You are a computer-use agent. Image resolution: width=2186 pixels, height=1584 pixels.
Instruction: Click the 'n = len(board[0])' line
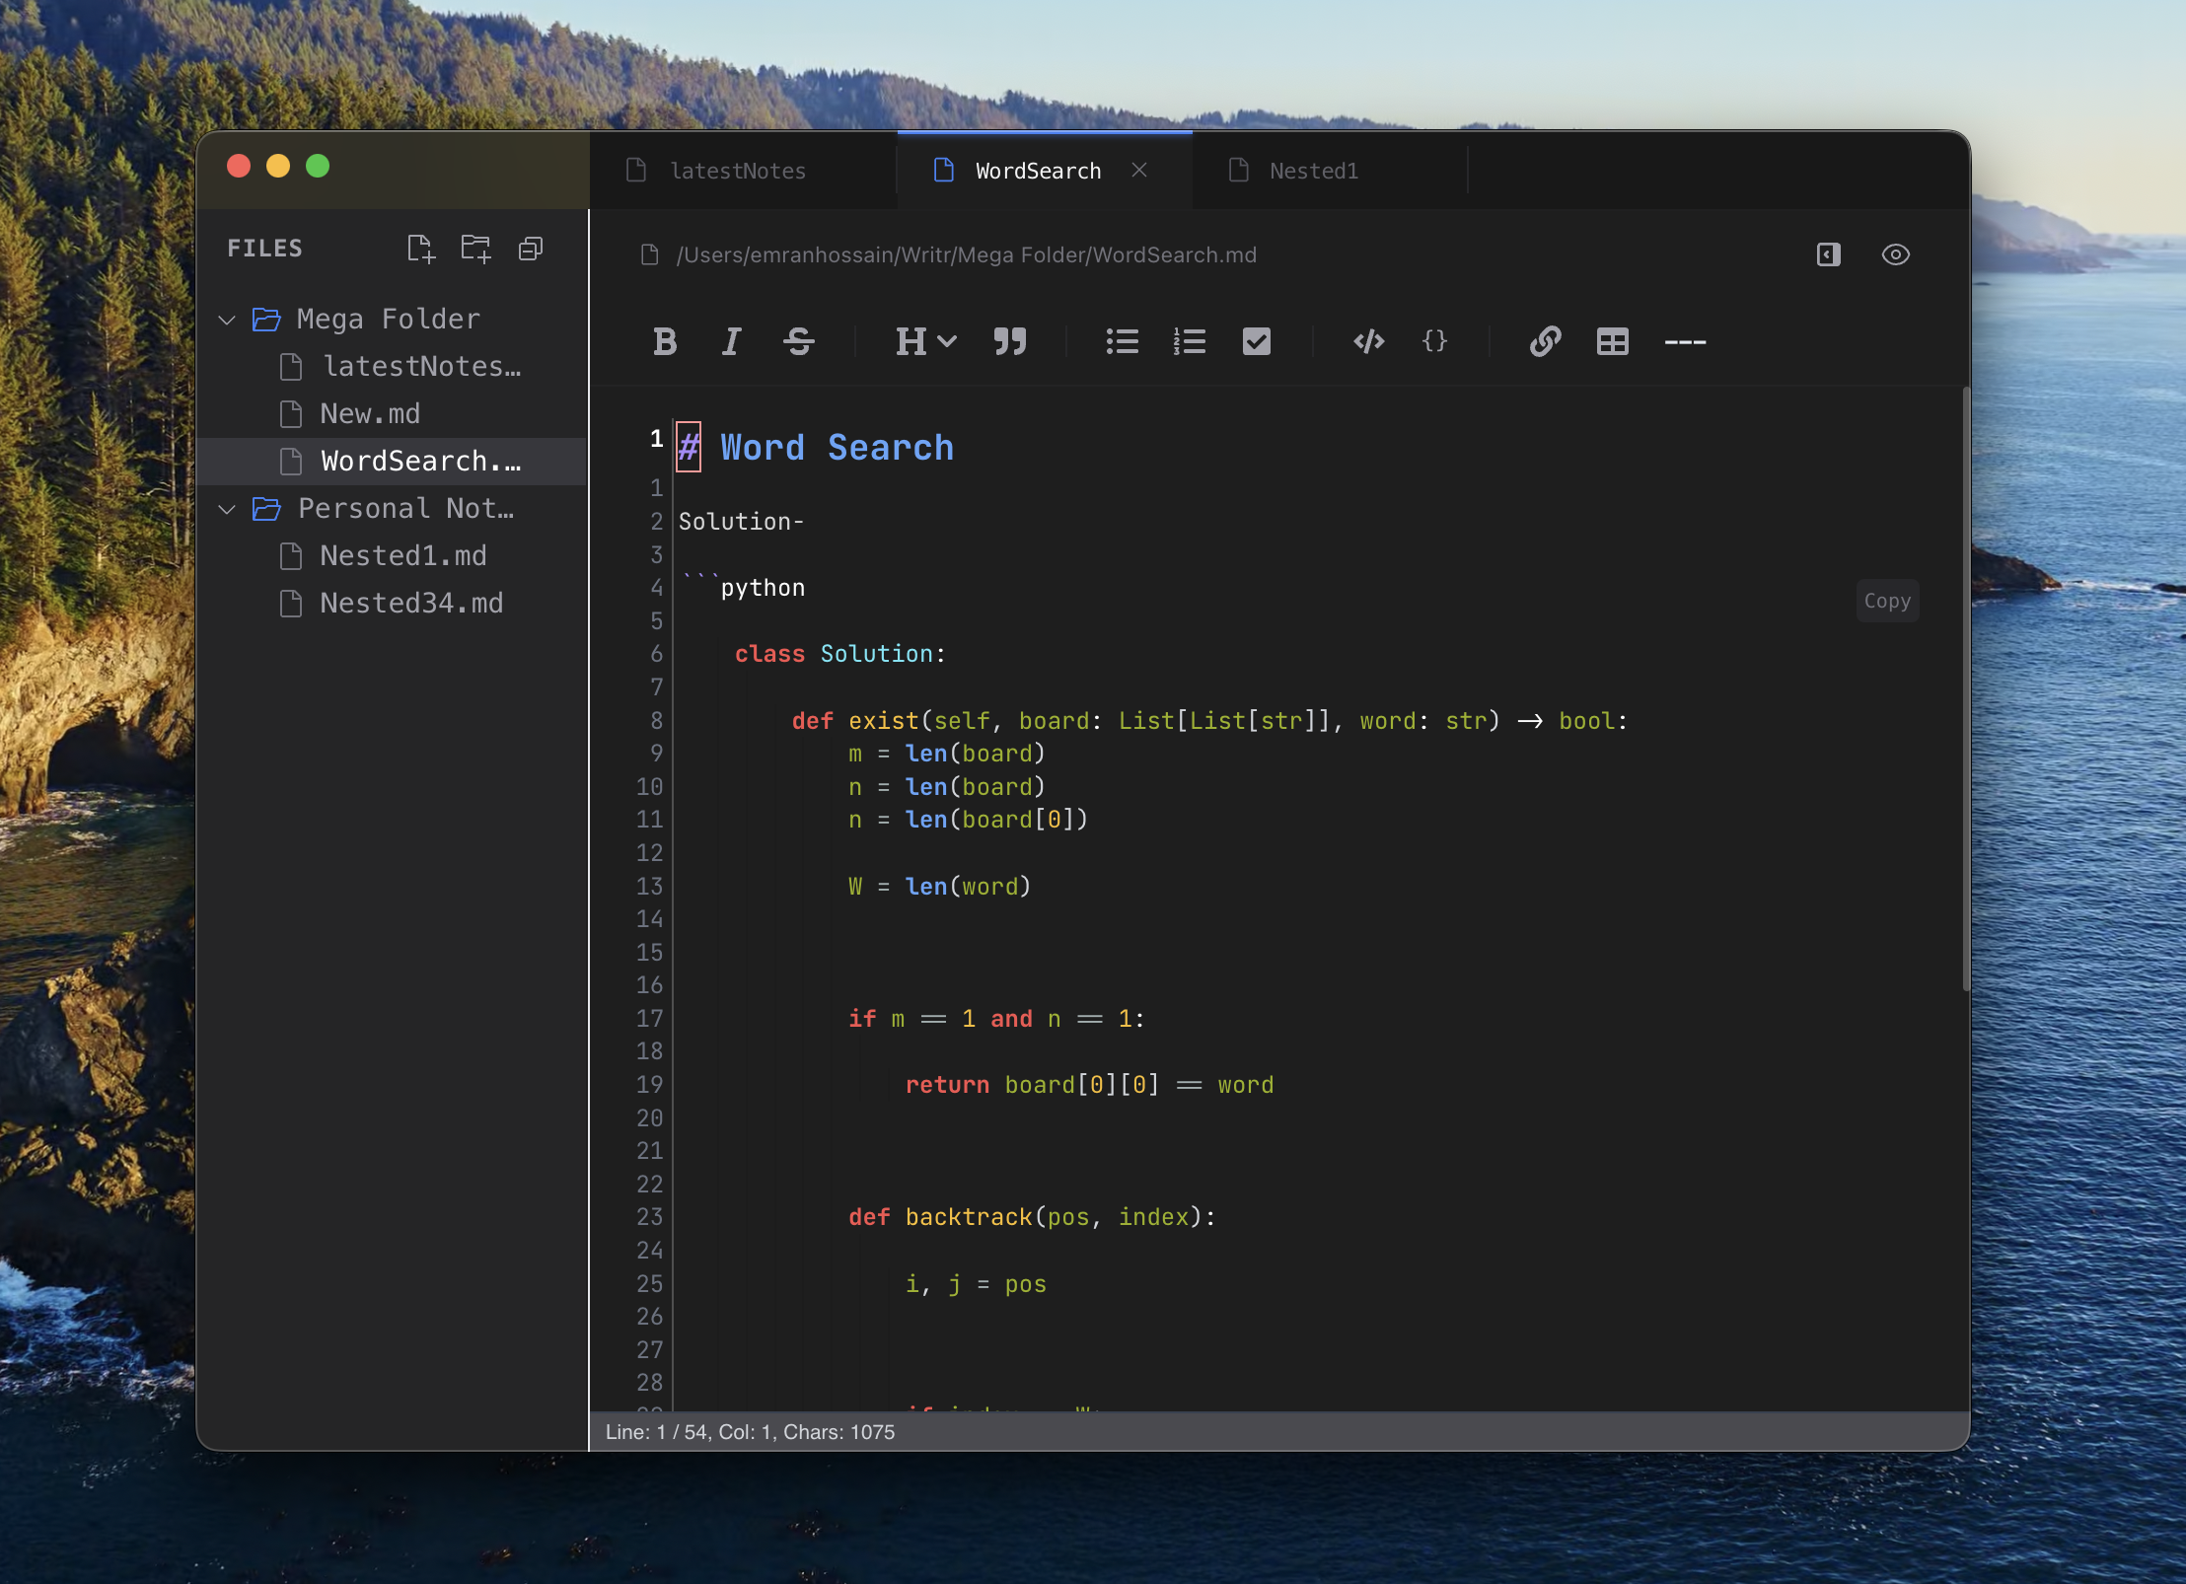(x=968, y=820)
